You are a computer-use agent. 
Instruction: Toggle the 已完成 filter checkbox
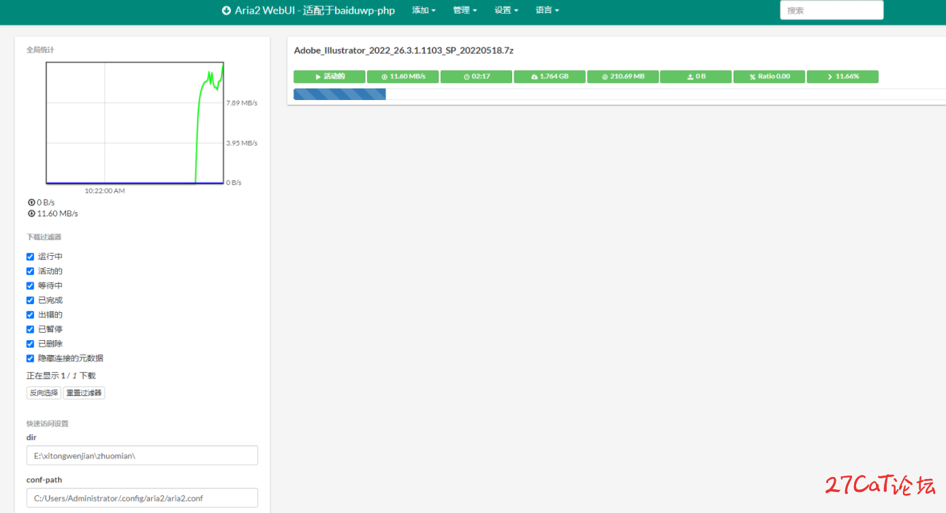coord(30,300)
